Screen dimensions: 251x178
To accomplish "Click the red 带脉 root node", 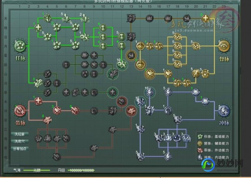I will click(x=20, y=111).
